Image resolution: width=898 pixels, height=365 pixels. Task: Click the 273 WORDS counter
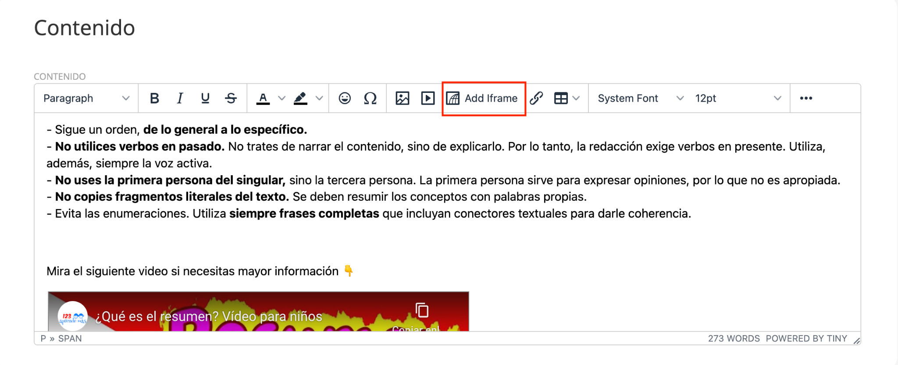coord(734,339)
